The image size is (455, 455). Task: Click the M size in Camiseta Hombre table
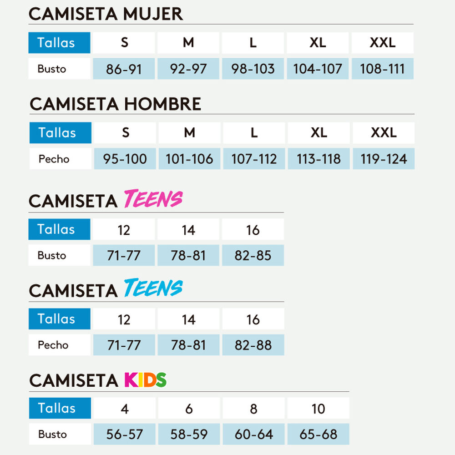(x=189, y=132)
